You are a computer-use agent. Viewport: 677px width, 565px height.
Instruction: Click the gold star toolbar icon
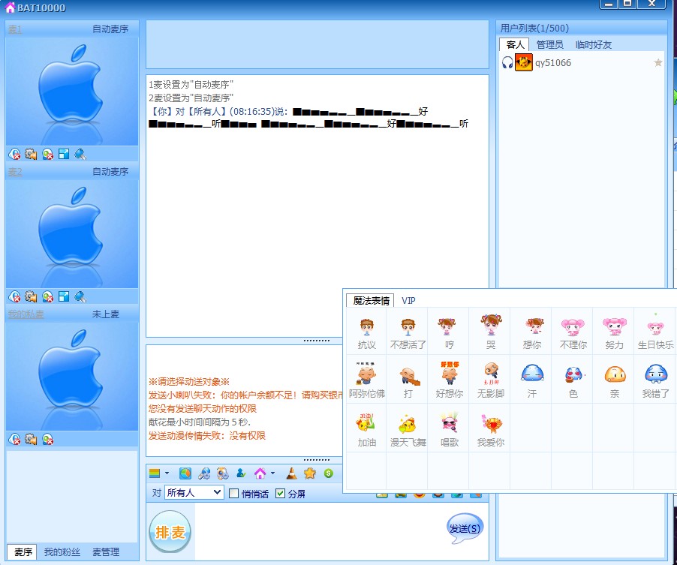pos(309,473)
